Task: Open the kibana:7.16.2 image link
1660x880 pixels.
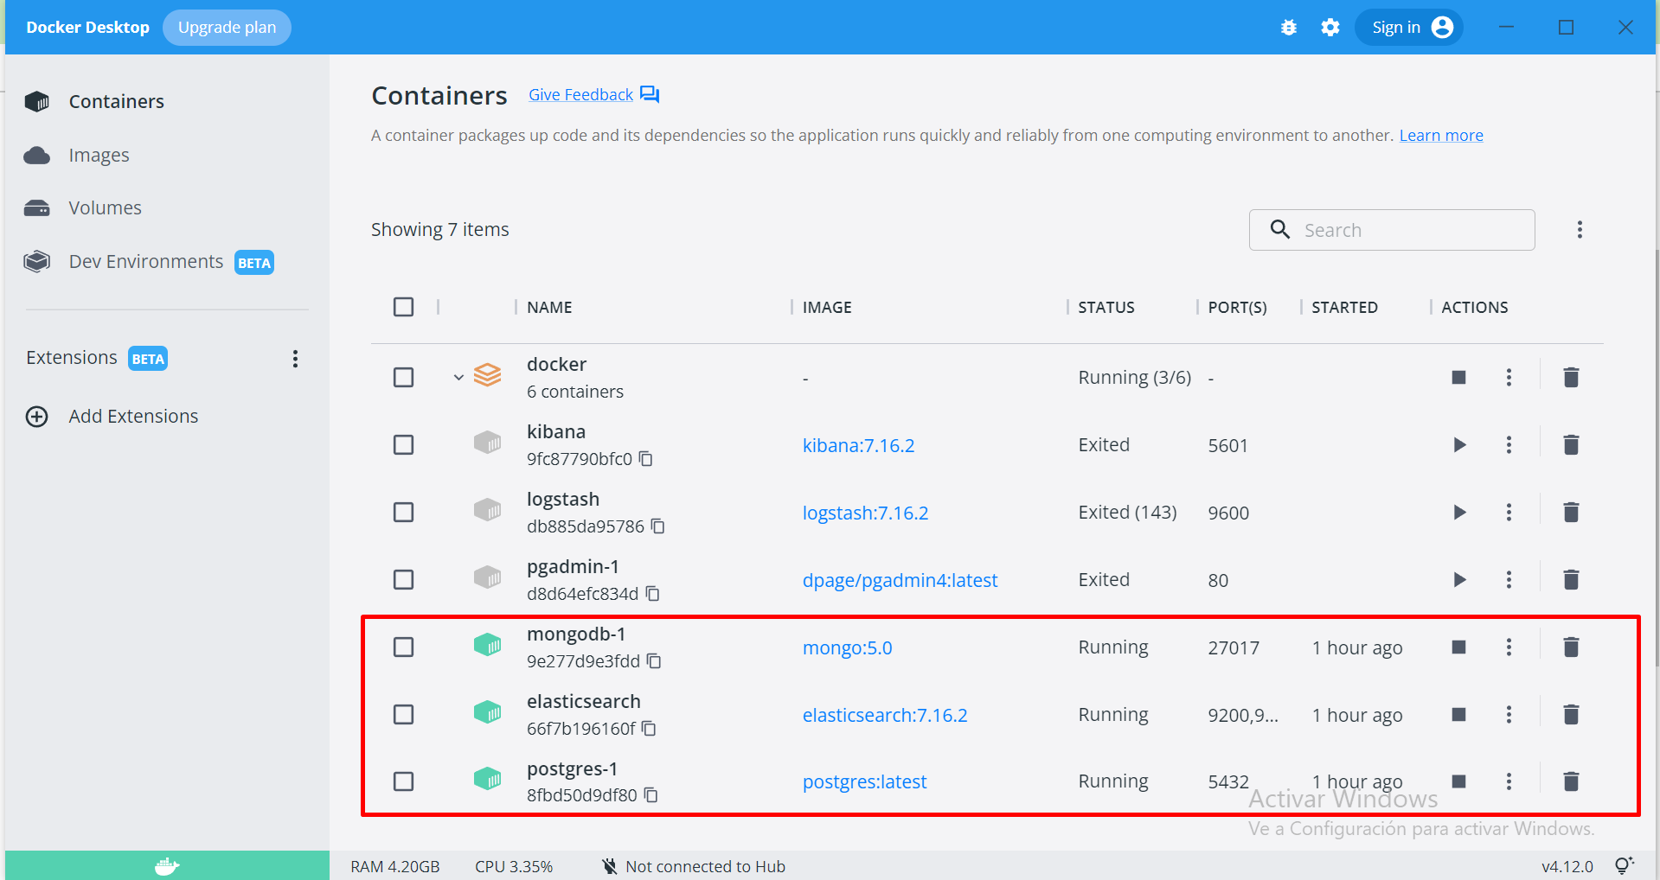Action: click(858, 445)
